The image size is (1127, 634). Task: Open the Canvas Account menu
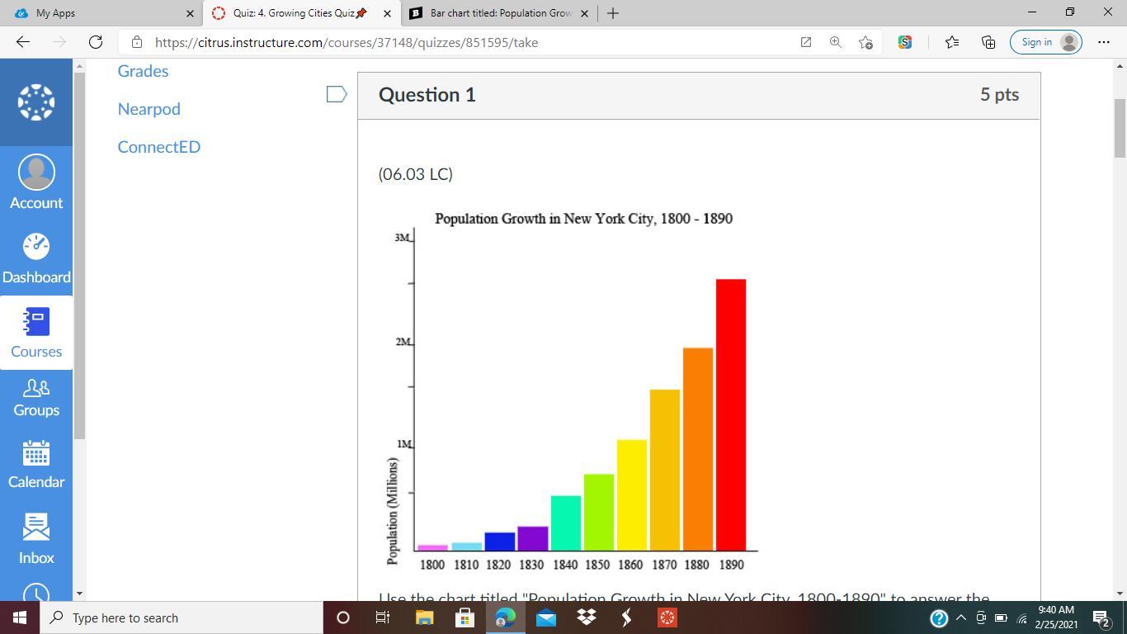36,182
